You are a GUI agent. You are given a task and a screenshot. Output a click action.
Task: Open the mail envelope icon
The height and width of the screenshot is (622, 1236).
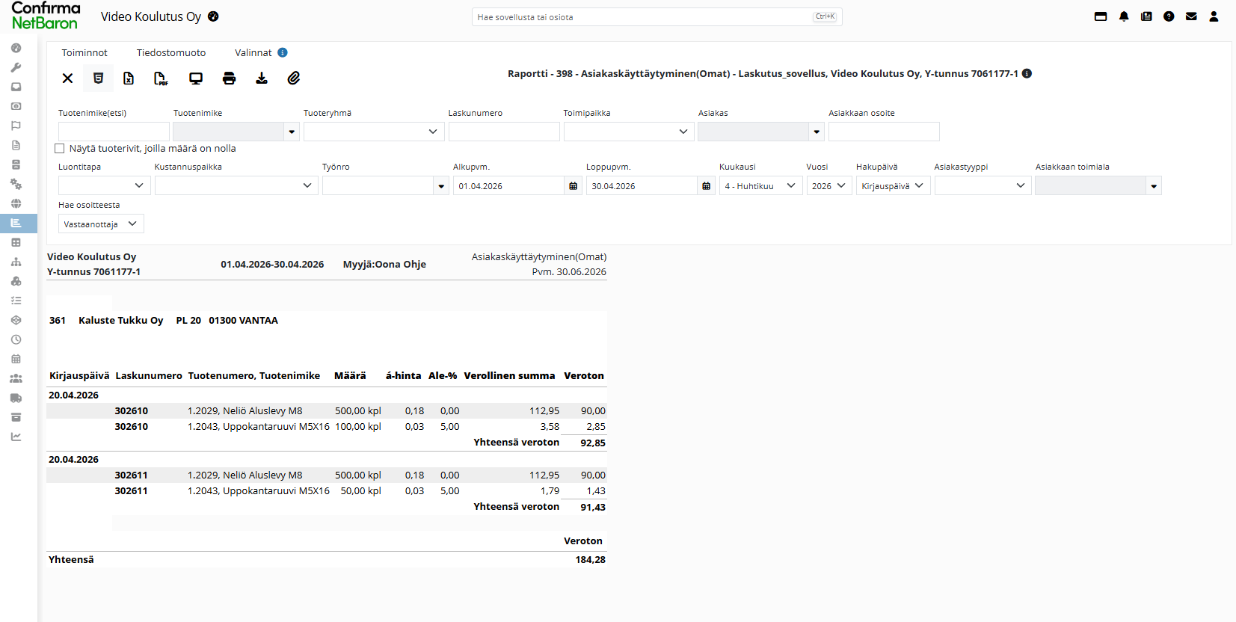(x=1191, y=16)
